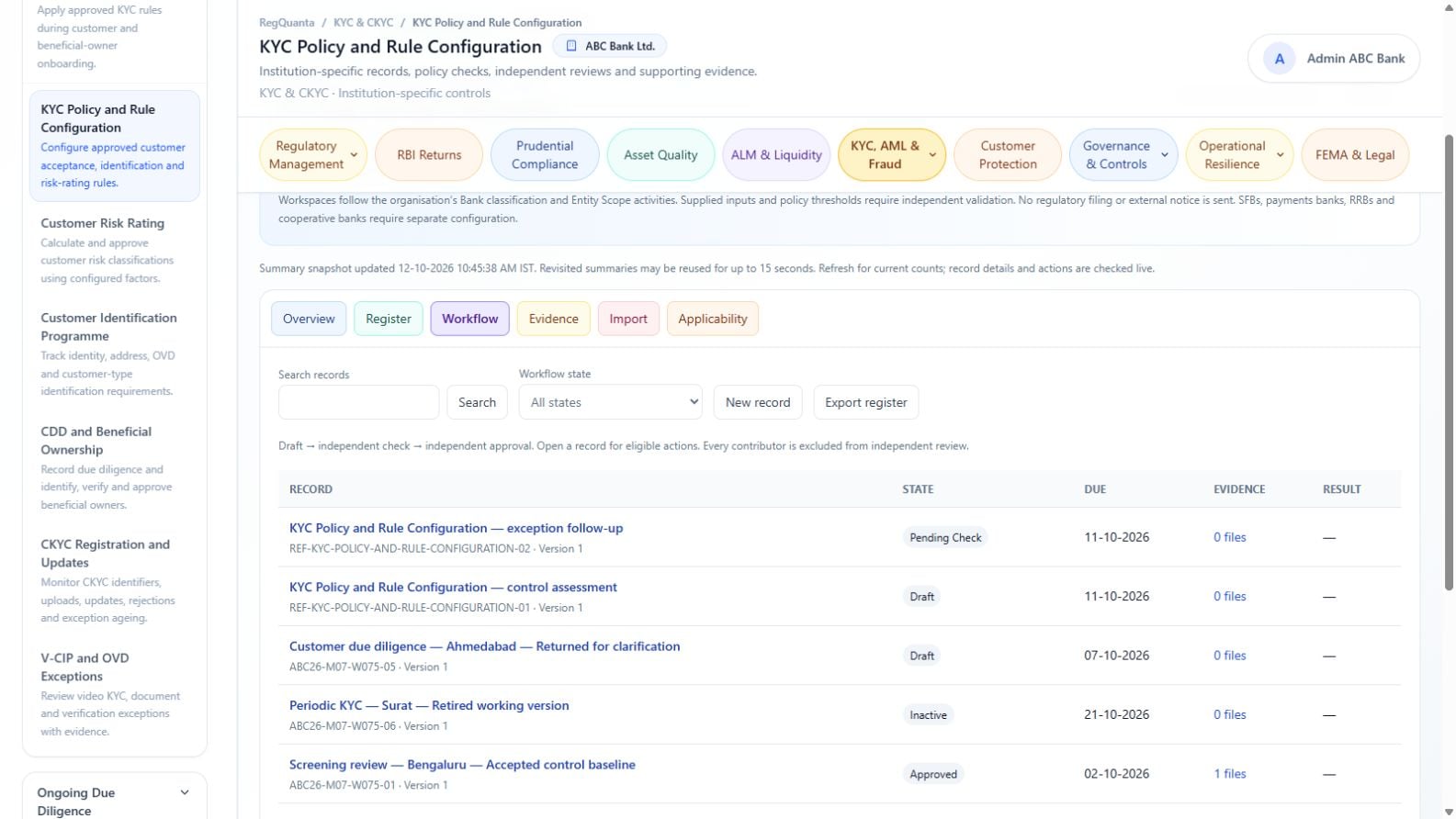Click the Search button

click(x=477, y=402)
